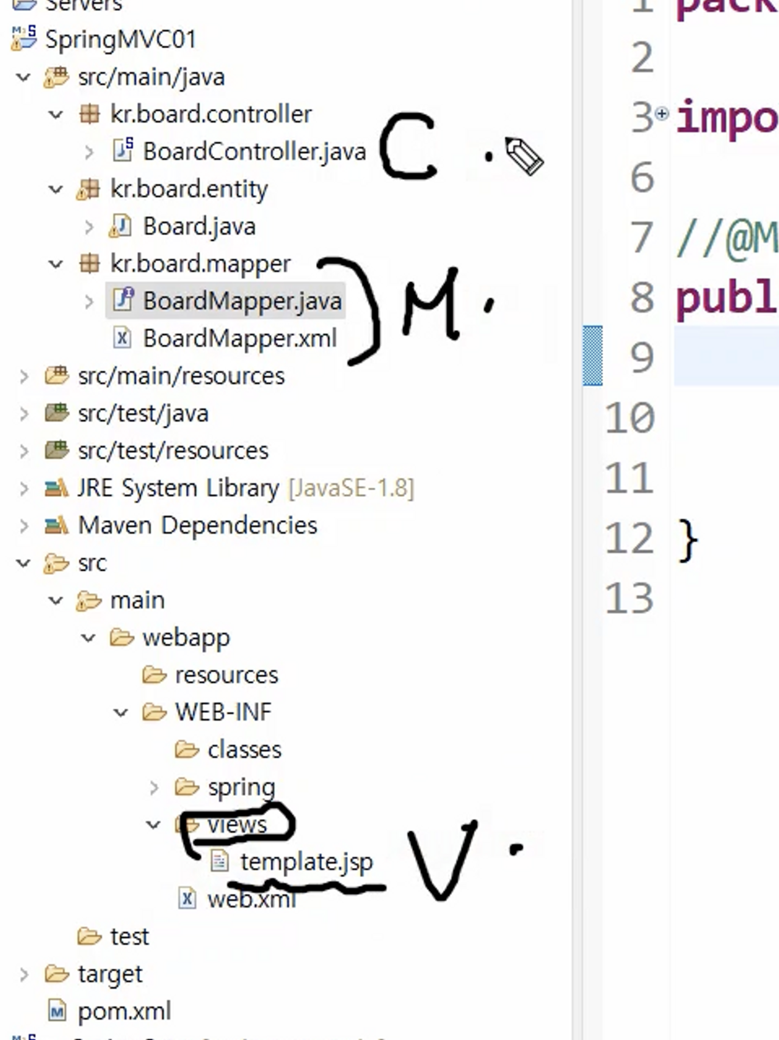Select the template.jsp label

tap(306, 862)
